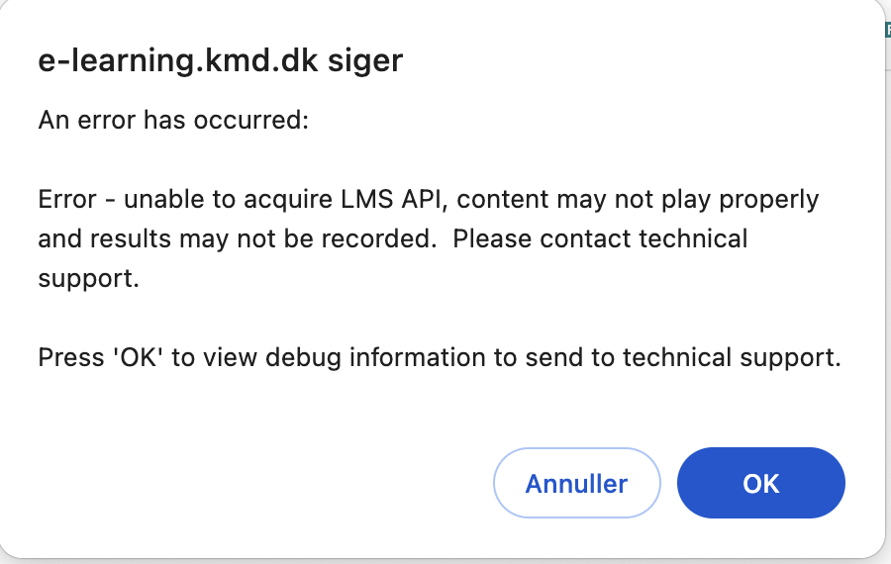Click the dialog title e-learning.kmd.dk siger

click(x=220, y=61)
